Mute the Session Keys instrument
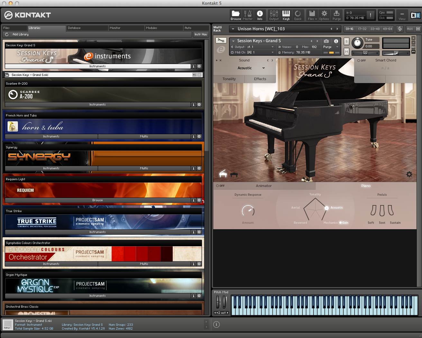Viewport: 422px width, 338px height. (x=346, y=52)
